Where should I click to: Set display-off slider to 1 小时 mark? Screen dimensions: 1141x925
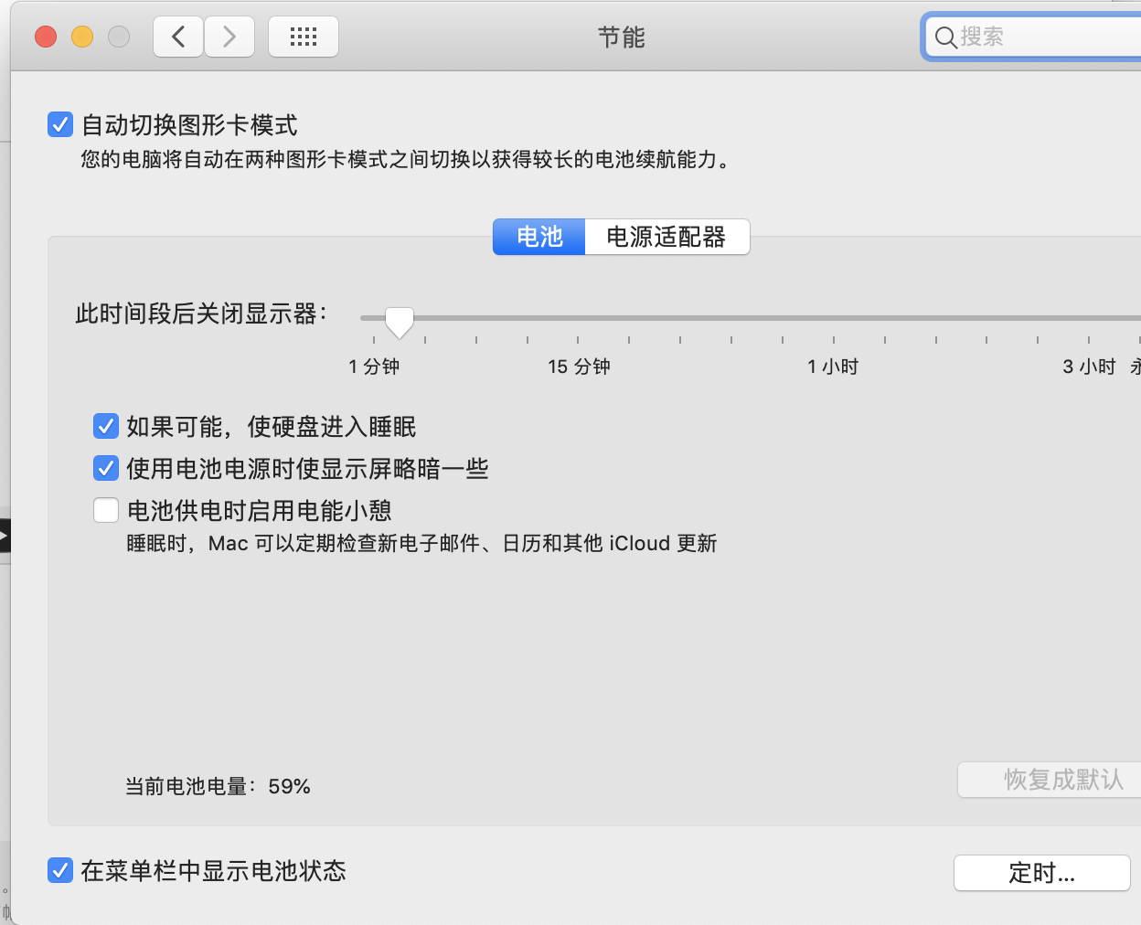[x=834, y=318]
